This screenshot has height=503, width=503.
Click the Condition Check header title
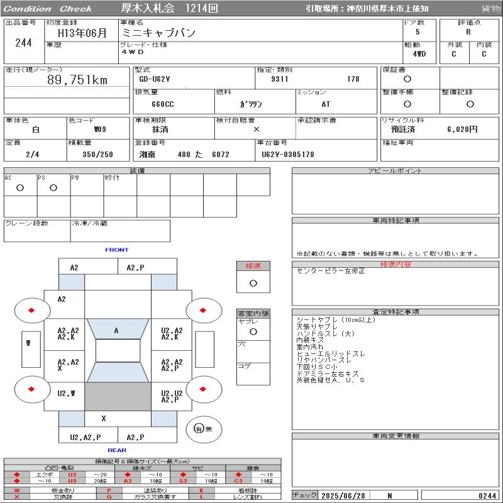tap(48, 9)
